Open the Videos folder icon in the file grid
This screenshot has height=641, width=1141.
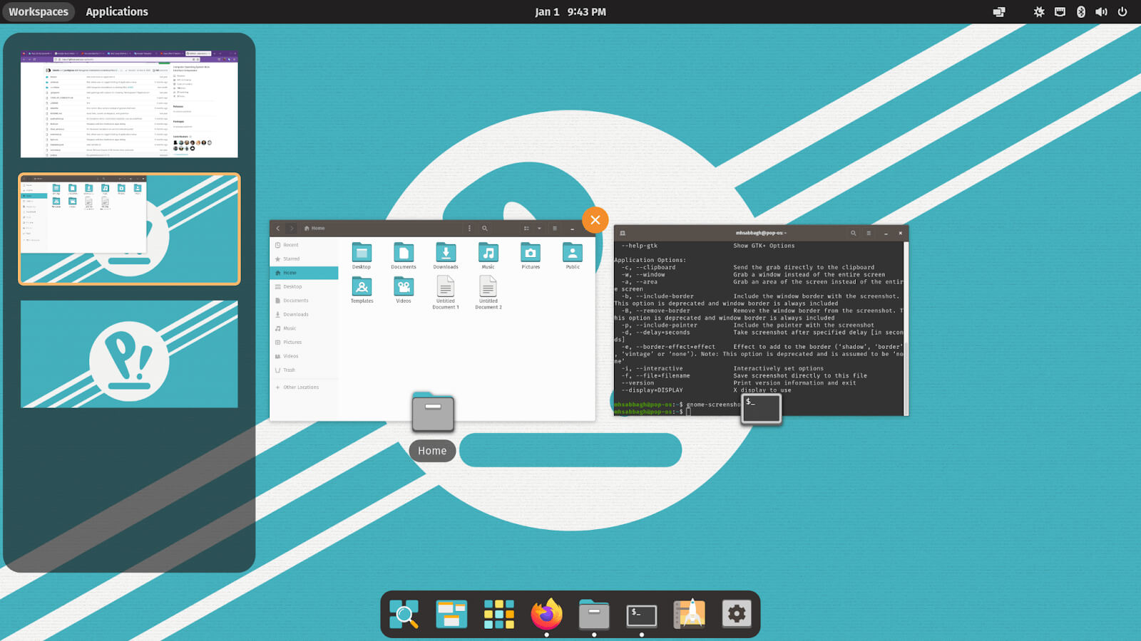point(404,290)
